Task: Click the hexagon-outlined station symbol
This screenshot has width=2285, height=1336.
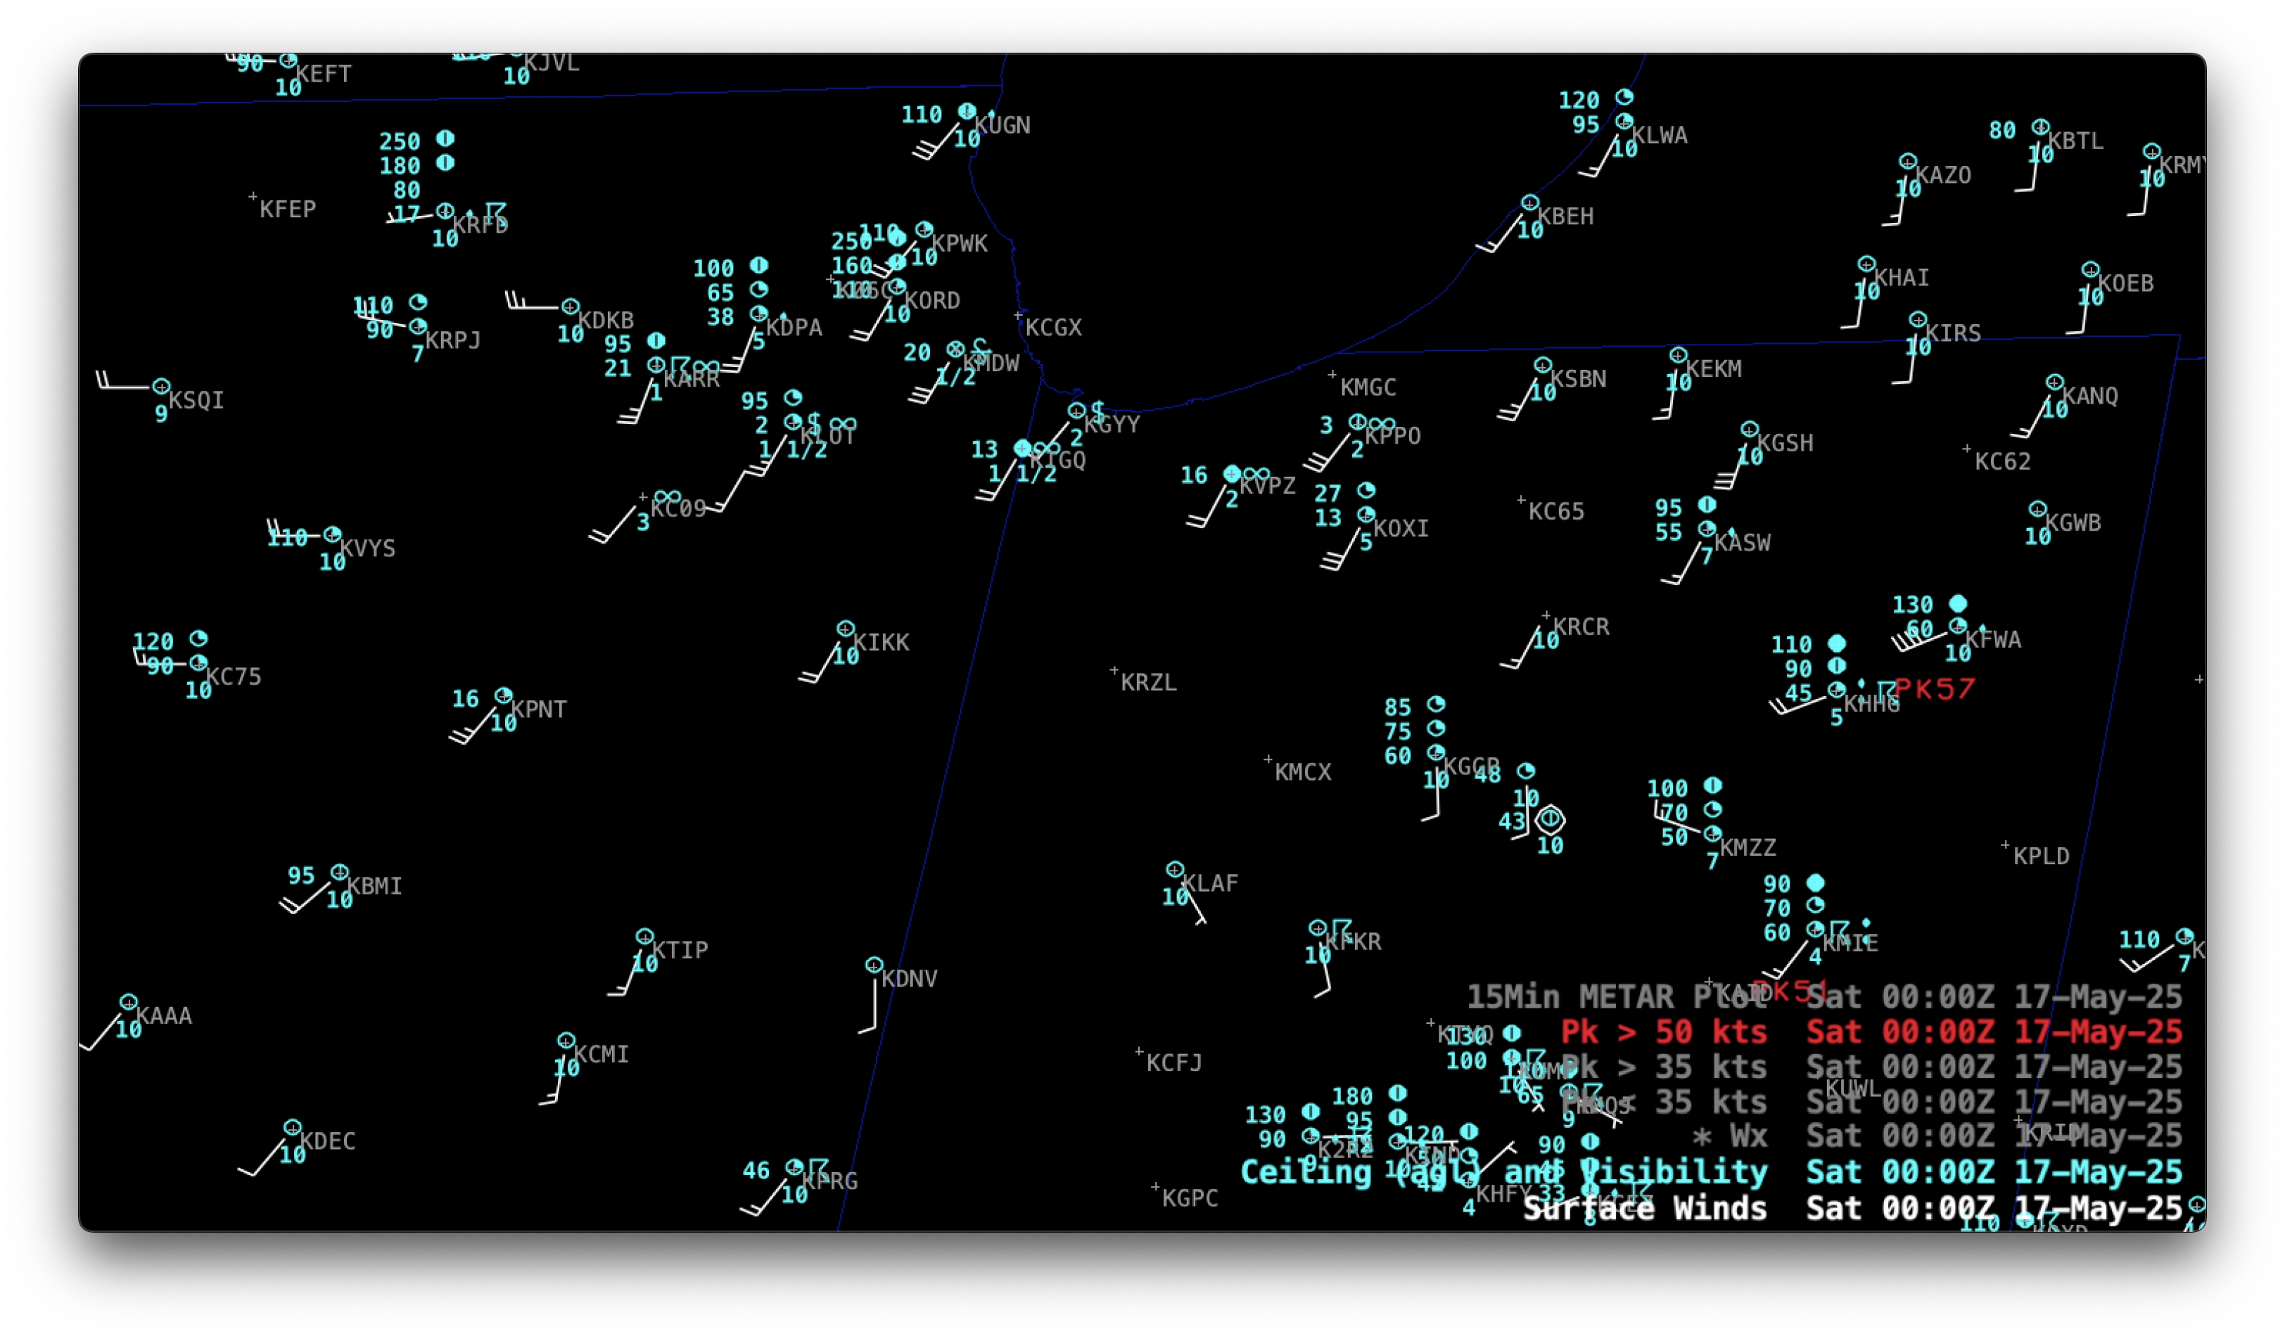Action: coord(1550,821)
